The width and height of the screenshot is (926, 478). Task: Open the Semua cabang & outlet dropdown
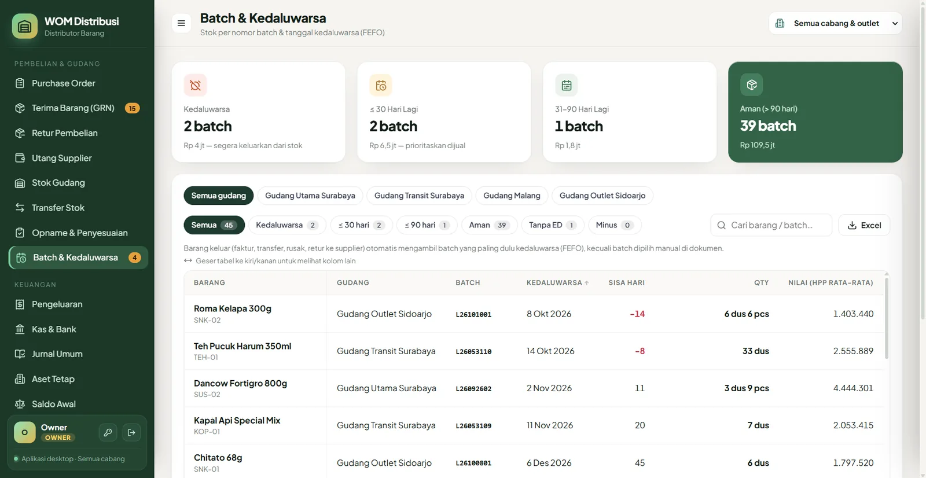coord(835,23)
